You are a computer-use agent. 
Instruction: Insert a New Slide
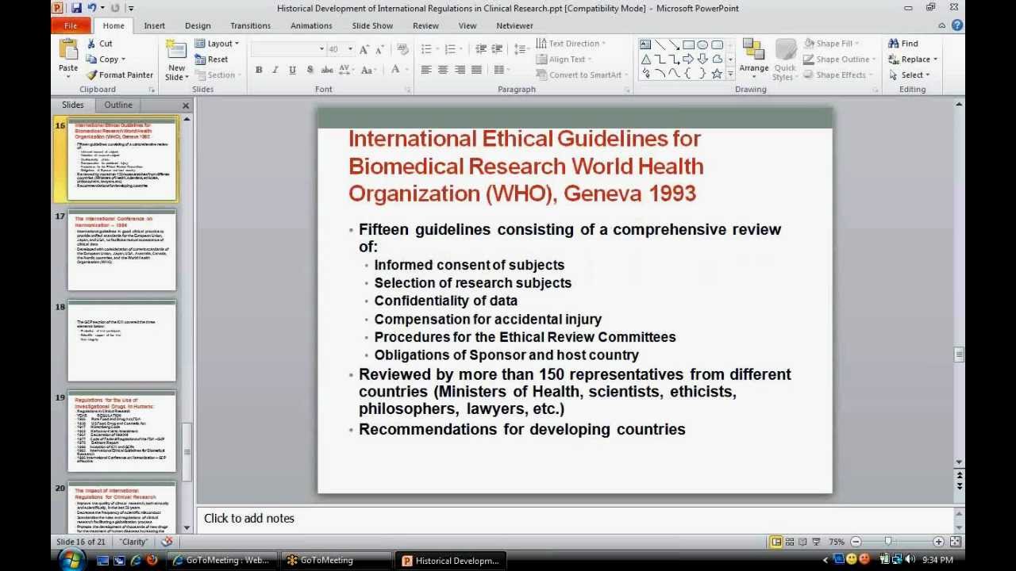pos(176,60)
